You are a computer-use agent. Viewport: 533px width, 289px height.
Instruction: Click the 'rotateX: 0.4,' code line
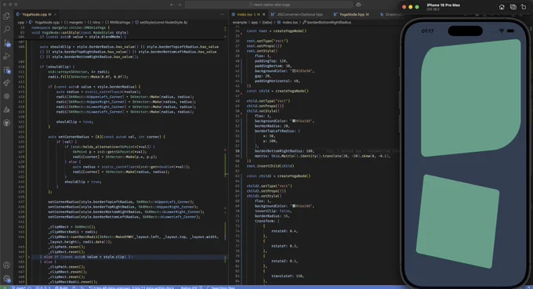[x=285, y=231]
